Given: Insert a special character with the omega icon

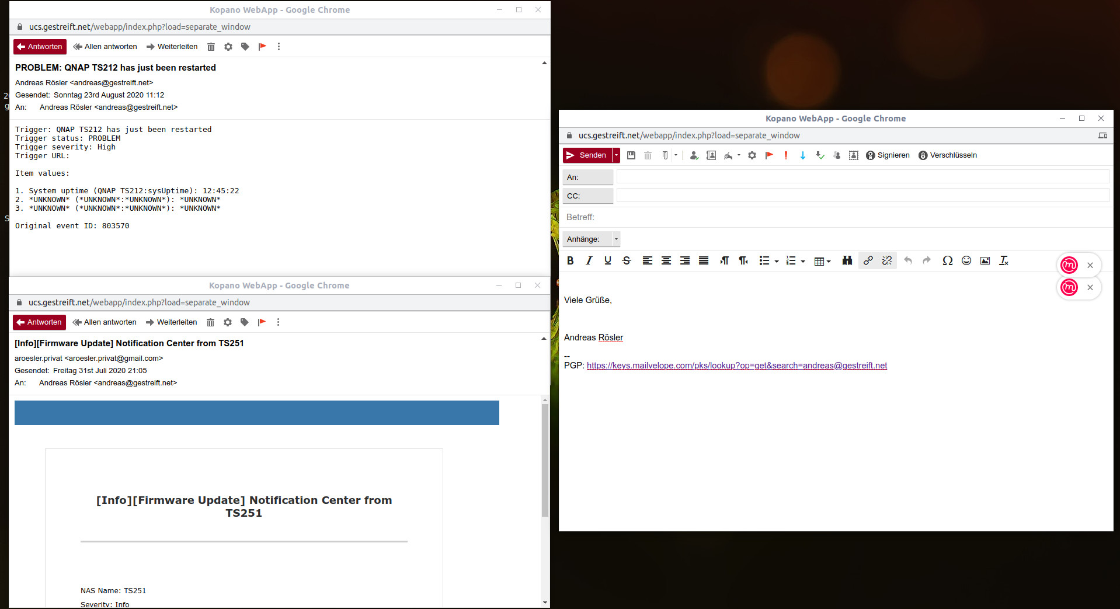Looking at the screenshot, I should 948,261.
